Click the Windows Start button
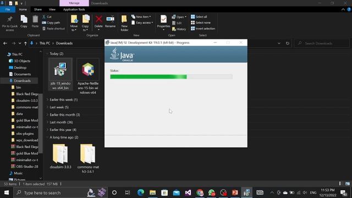The image size is (352, 198). [7, 193]
